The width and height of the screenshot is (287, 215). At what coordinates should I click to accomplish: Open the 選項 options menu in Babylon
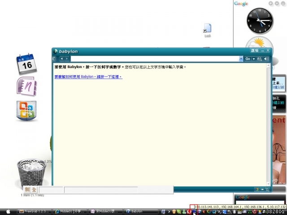click(255, 51)
